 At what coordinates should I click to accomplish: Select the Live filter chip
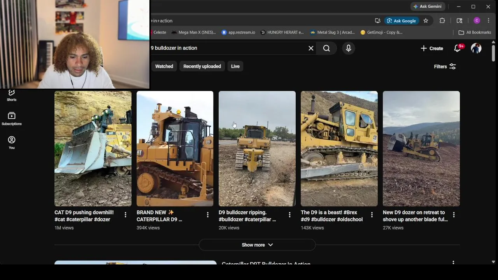[x=235, y=66]
